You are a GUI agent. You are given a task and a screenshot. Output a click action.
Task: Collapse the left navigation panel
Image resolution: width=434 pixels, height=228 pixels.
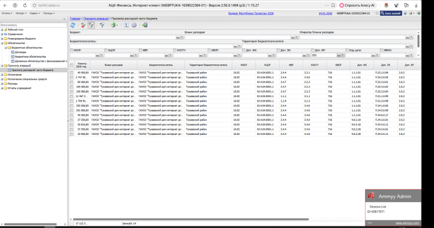[64, 19]
